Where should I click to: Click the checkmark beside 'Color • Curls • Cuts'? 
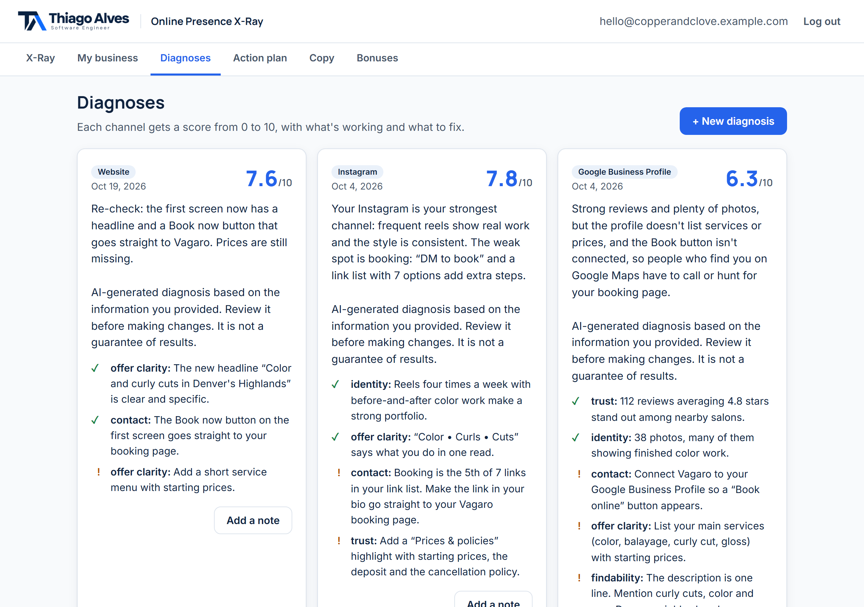pos(335,437)
